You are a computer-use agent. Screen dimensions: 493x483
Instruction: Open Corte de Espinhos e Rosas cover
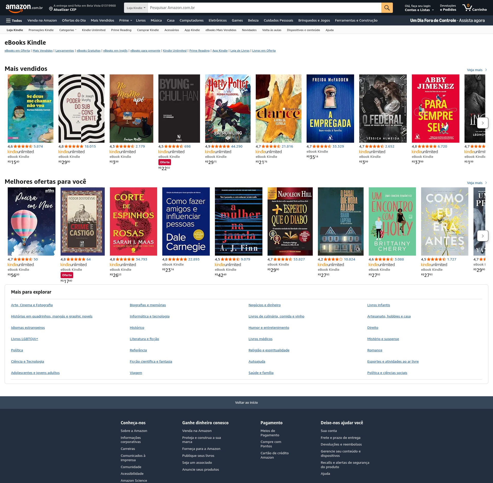(x=134, y=221)
